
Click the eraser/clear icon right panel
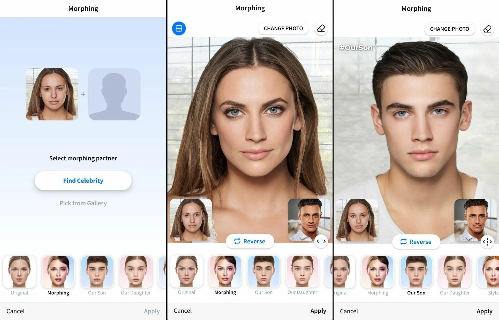pos(487,28)
